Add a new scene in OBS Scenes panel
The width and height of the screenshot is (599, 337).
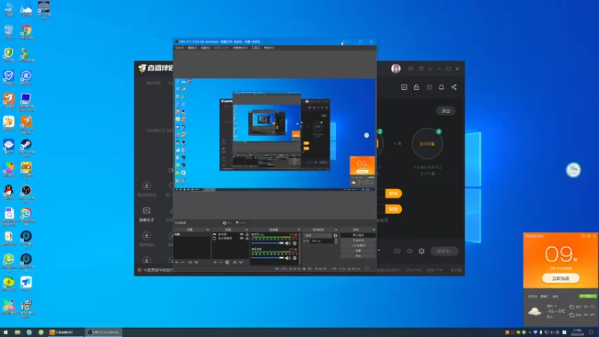tap(177, 263)
